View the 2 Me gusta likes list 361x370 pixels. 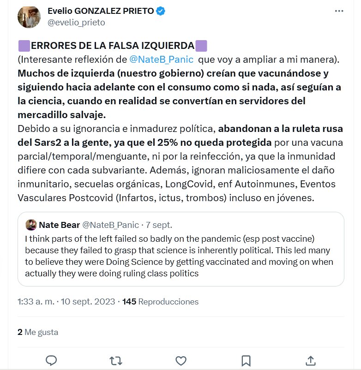pos(38,332)
